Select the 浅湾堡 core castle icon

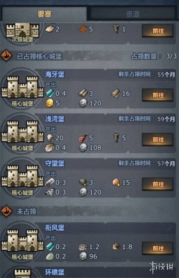[x=22, y=132]
